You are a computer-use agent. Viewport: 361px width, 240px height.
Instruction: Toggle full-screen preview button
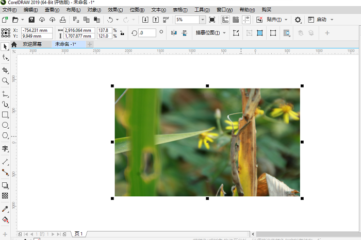click(212, 20)
